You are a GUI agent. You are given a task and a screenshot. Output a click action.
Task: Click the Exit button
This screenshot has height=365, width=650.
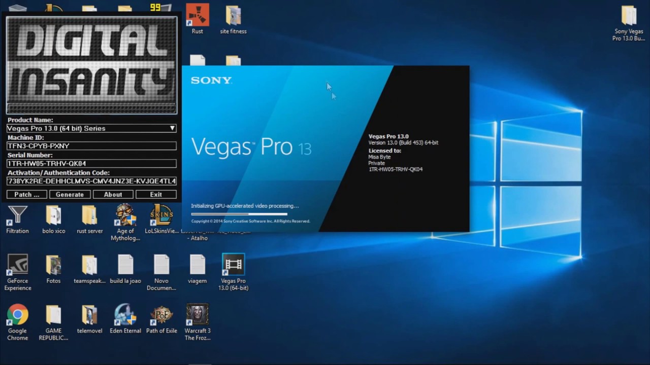[156, 195]
